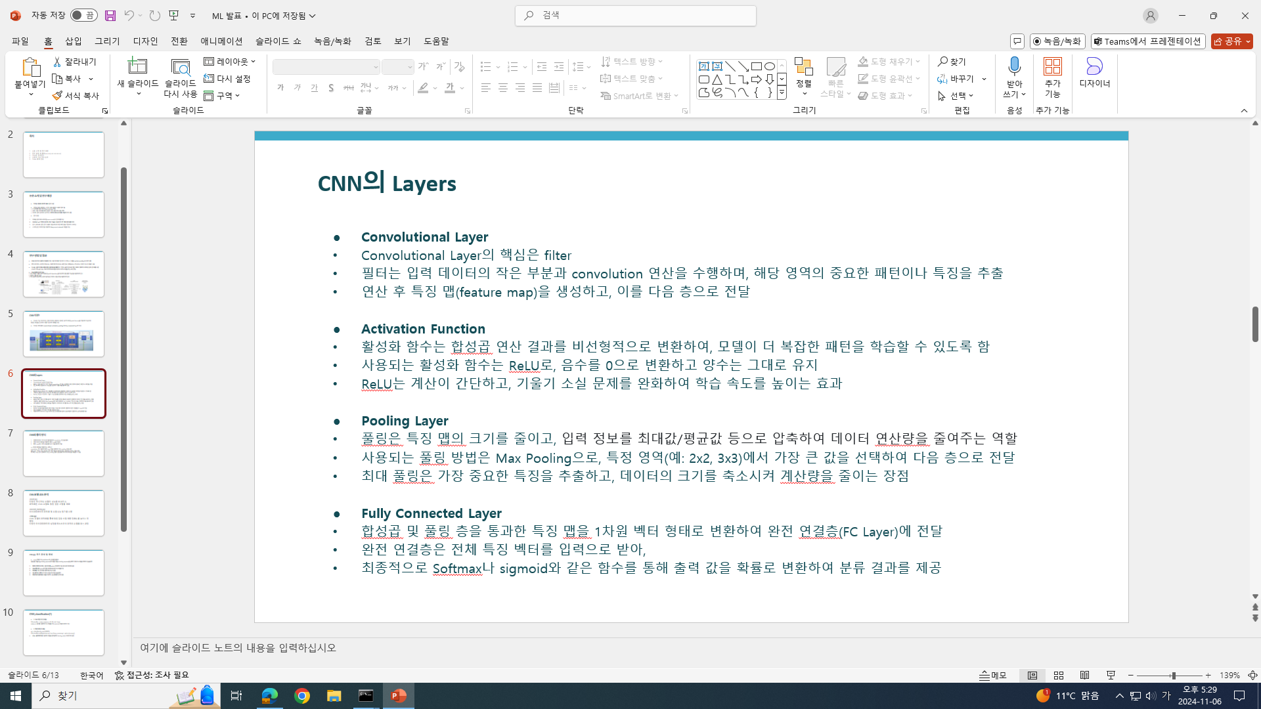Switch to Slide Sorter view icon
Viewport: 1261px width, 709px height.
coord(1059,676)
